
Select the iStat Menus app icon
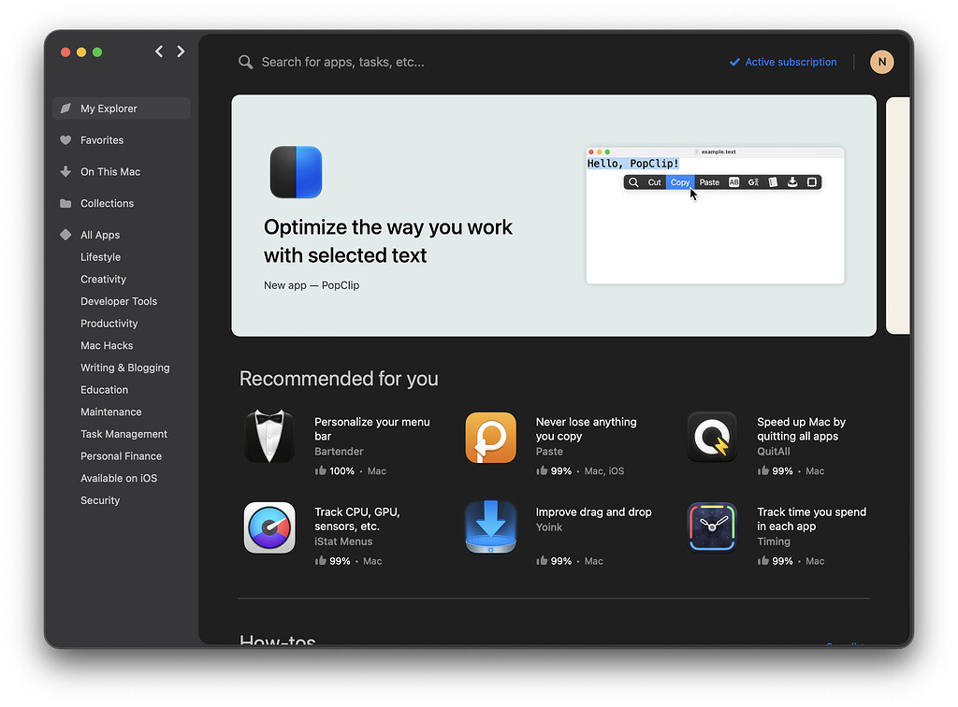[x=269, y=527]
